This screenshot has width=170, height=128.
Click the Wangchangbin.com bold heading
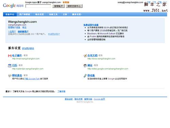click(22, 22)
